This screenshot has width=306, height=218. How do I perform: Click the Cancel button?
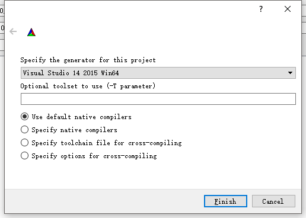(x=273, y=201)
